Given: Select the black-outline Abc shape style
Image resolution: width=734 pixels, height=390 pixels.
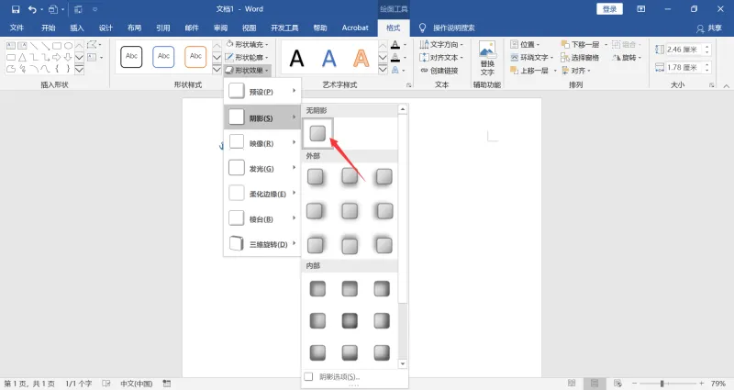Looking at the screenshot, I should click(131, 57).
